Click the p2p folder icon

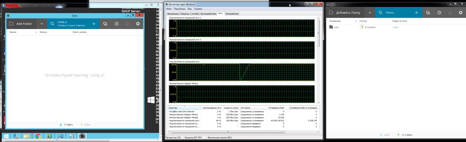click(x=331, y=27)
